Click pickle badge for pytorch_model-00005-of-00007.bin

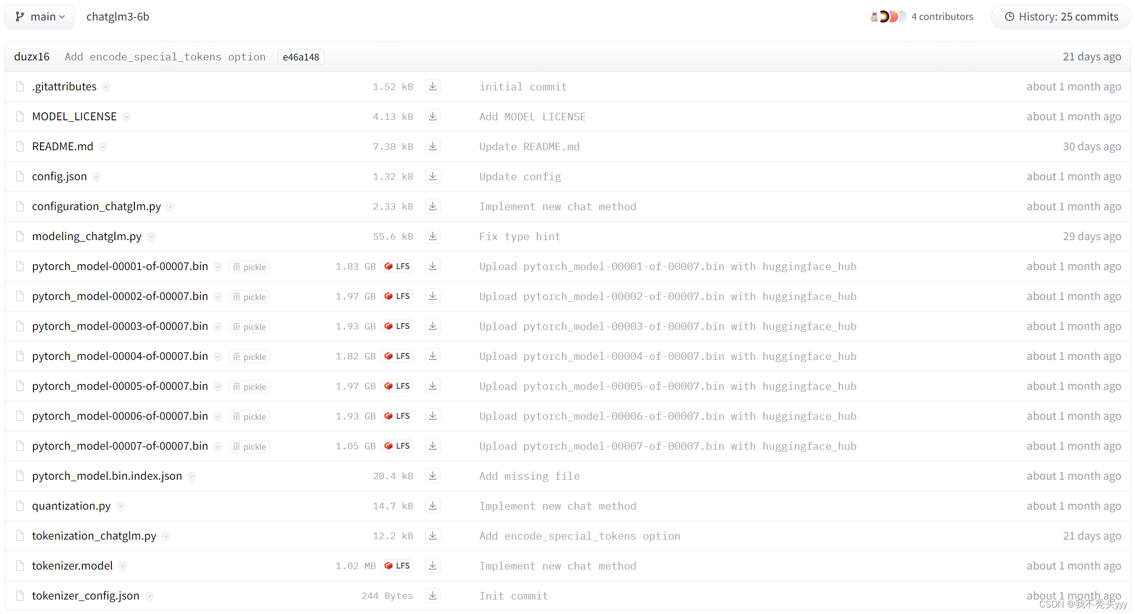coord(249,387)
